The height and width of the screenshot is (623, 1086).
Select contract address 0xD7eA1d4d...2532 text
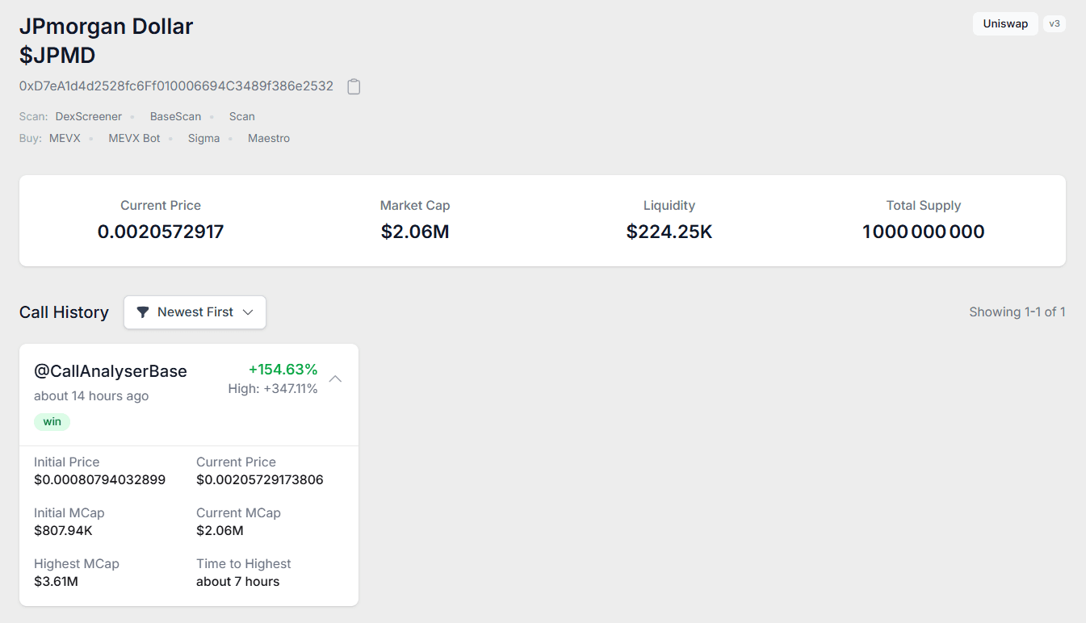(x=176, y=86)
